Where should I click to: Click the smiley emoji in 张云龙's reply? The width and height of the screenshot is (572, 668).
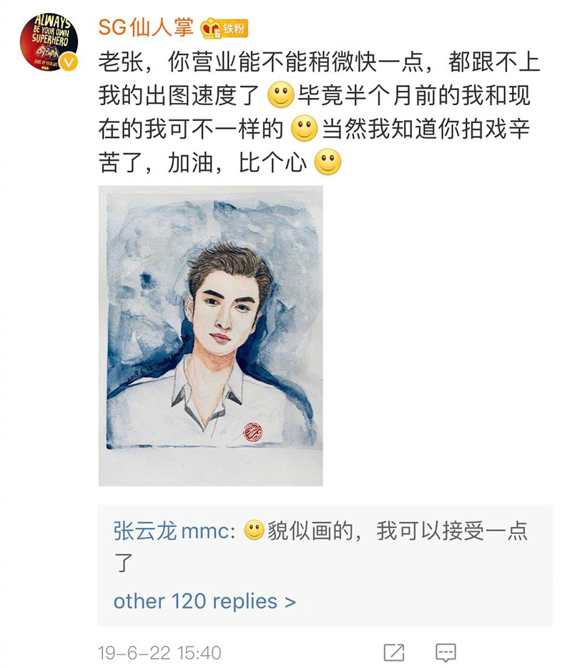pos(255,531)
